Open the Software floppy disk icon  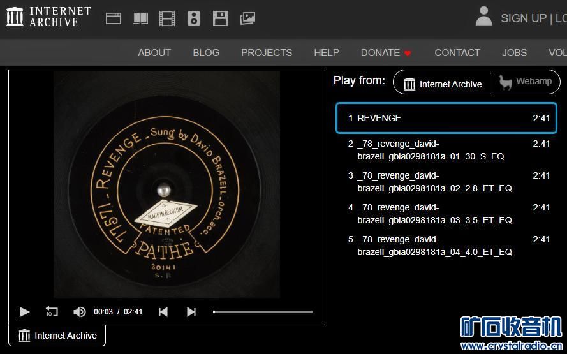[221, 18]
